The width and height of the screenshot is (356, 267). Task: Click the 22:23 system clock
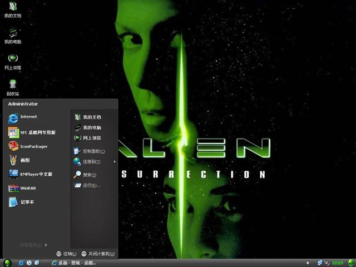tap(338, 263)
